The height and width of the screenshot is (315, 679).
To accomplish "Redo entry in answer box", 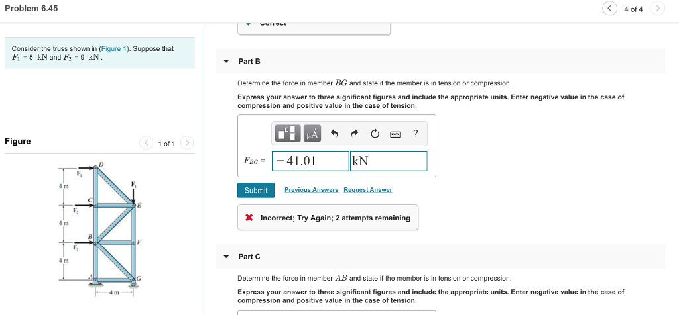I will [355, 134].
